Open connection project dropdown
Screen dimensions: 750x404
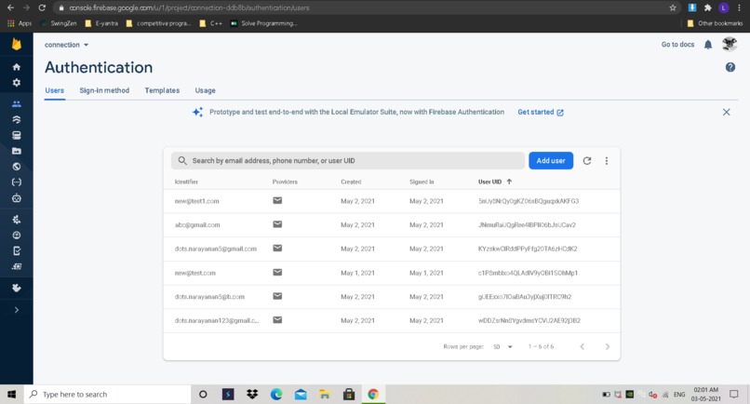tap(66, 45)
